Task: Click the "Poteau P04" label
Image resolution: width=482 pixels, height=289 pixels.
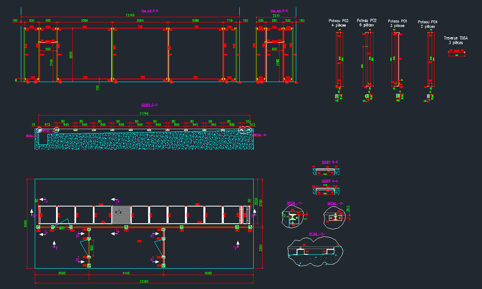Action: click(428, 22)
